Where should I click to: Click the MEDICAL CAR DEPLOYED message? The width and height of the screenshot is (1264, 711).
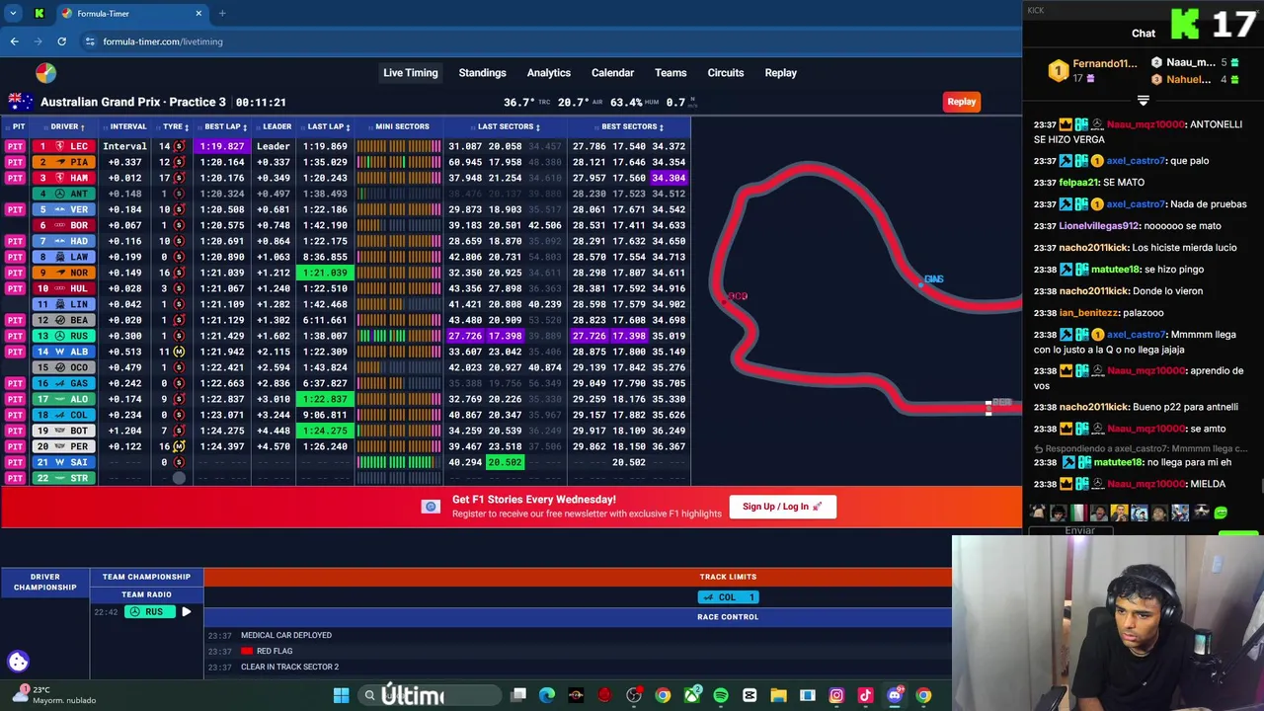pyautogui.click(x=286, y=636)
